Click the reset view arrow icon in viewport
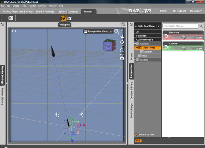 pyautogui.click(x=122, y=59)
